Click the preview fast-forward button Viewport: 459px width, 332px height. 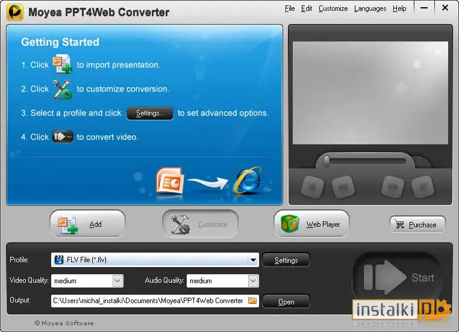tap(393, 186)
